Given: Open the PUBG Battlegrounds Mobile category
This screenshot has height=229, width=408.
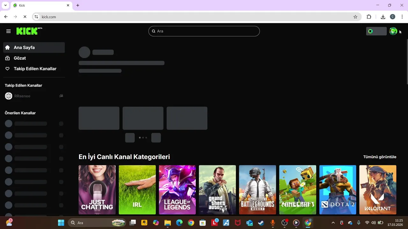Looking at the screenshot, I should [x=258, y=190].
